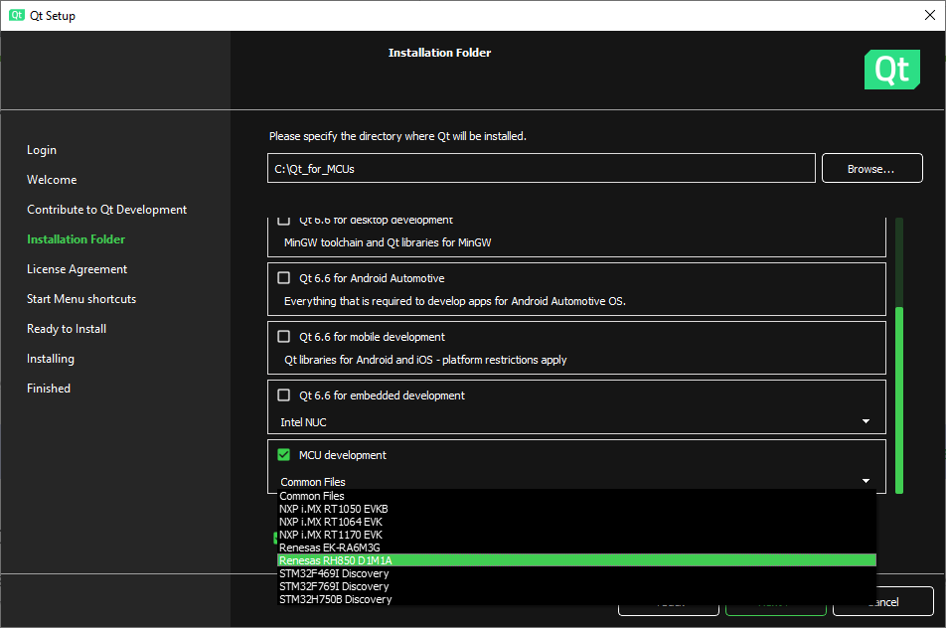Click the Browse button

871,168
